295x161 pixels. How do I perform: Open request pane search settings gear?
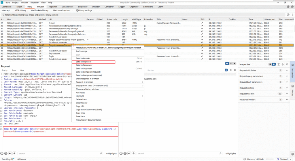click(6, 154)
